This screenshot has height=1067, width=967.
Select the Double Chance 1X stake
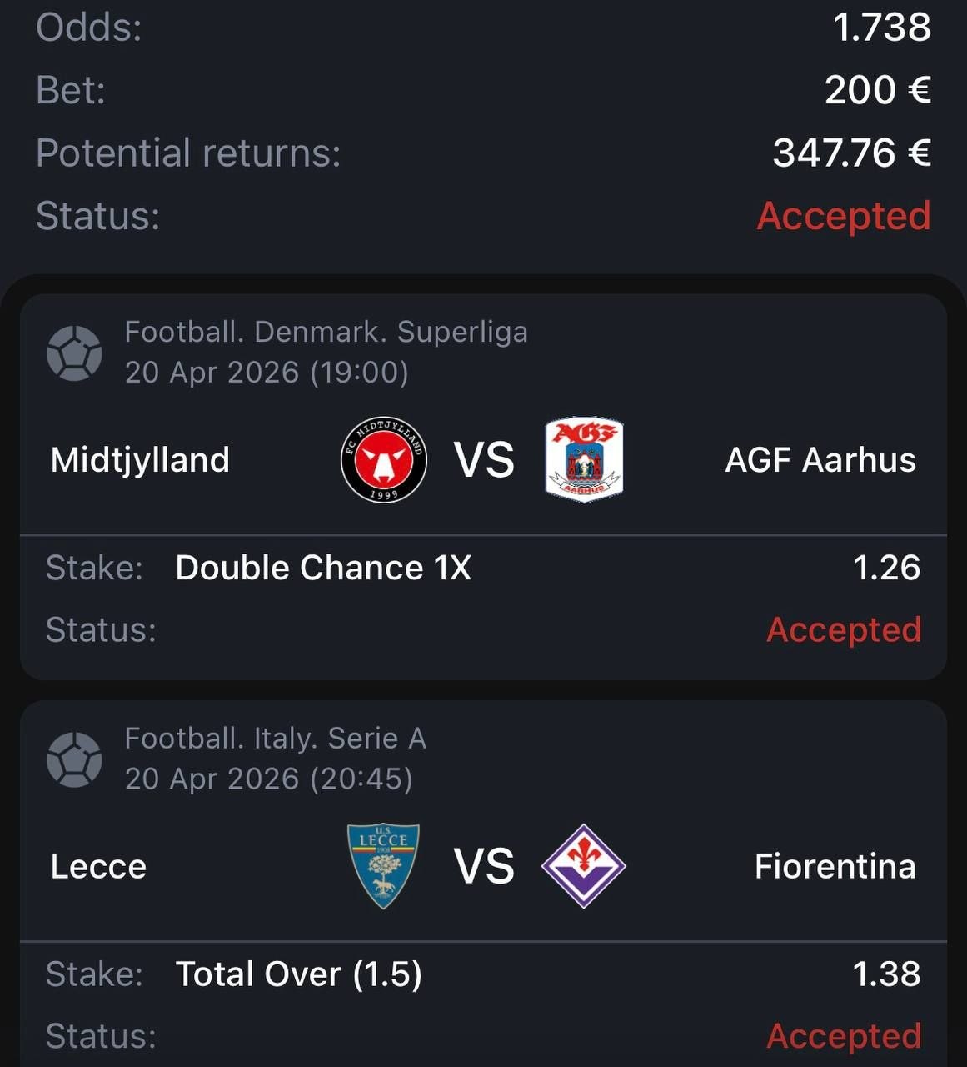[323, 569]
